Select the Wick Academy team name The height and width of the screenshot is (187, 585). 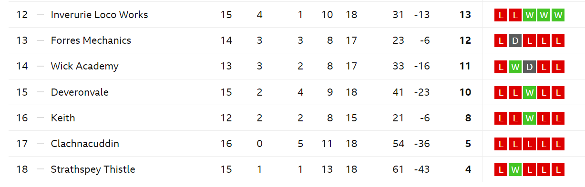coord(84,66)
